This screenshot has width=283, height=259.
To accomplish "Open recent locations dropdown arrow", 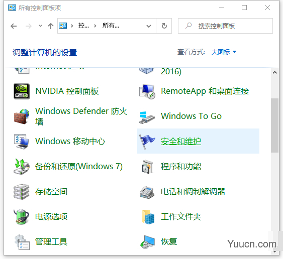I will tap(40, 26).
